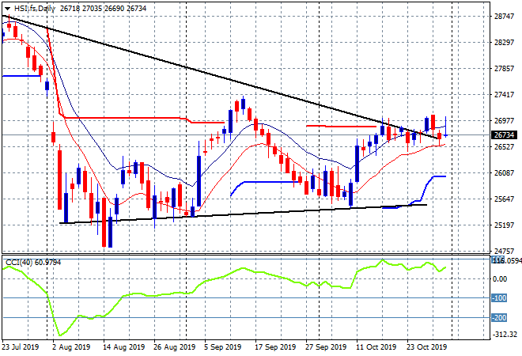Click the 14 Aug 2019 date label
Screen dimensions: 522x356
tap(124, 347)
